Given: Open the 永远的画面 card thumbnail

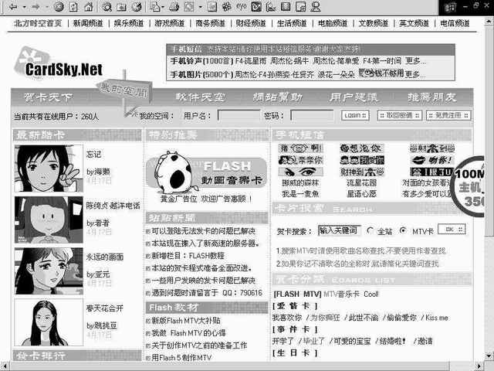Looking at the screenshot, I should pyautogui.click(x=49, y=271).
